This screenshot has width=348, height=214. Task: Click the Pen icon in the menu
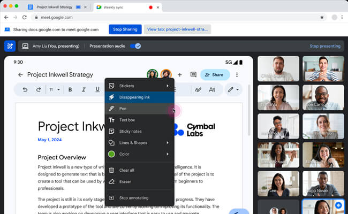click(111, 109)
